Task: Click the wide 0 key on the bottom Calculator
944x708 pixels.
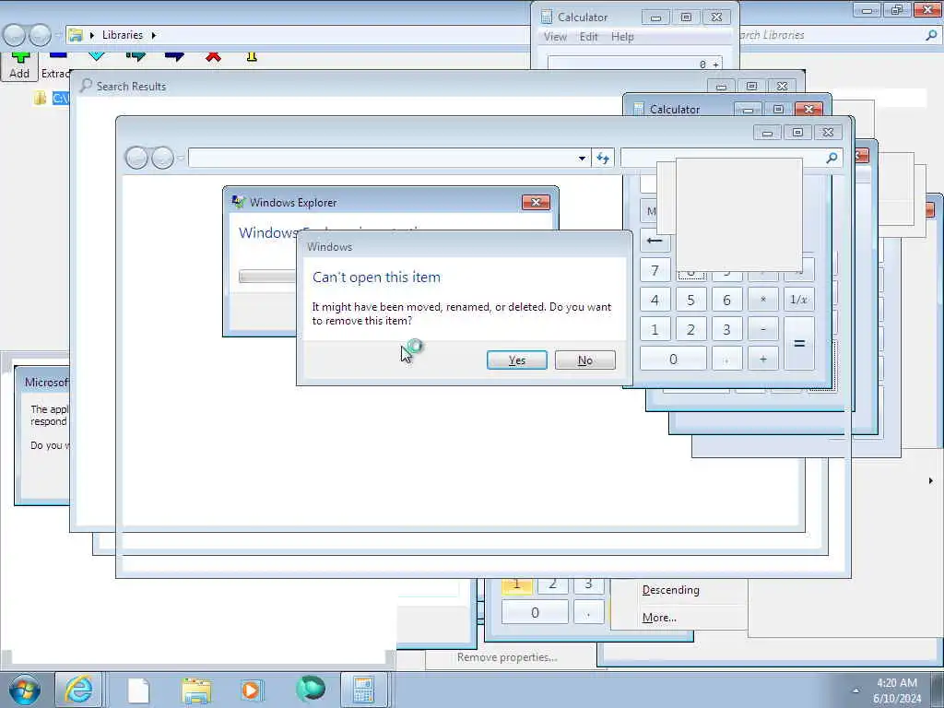Action: coord(535,613)
